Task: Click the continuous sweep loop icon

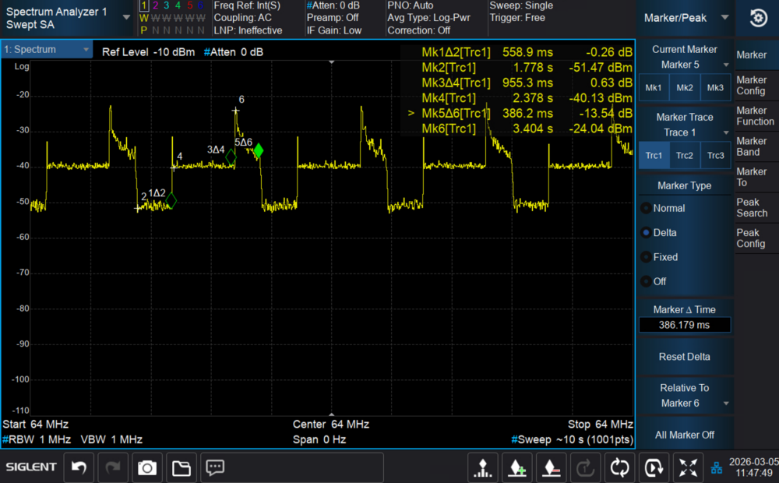Action: point(620,467)
